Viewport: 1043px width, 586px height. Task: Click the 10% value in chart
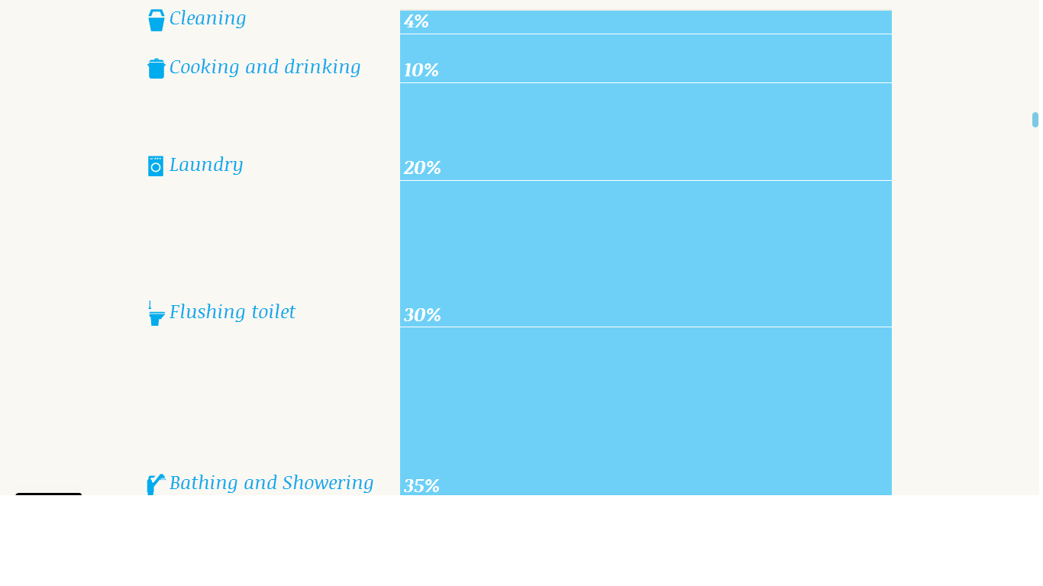[x=421, y=70]
